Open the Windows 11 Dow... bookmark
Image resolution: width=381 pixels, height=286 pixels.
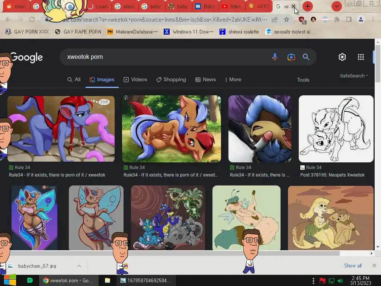coord(189,32)
